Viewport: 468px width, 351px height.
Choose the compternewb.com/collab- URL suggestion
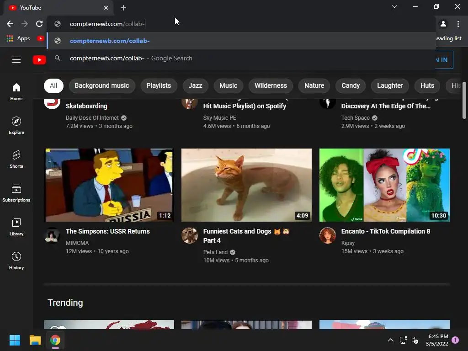pos(241,41)
